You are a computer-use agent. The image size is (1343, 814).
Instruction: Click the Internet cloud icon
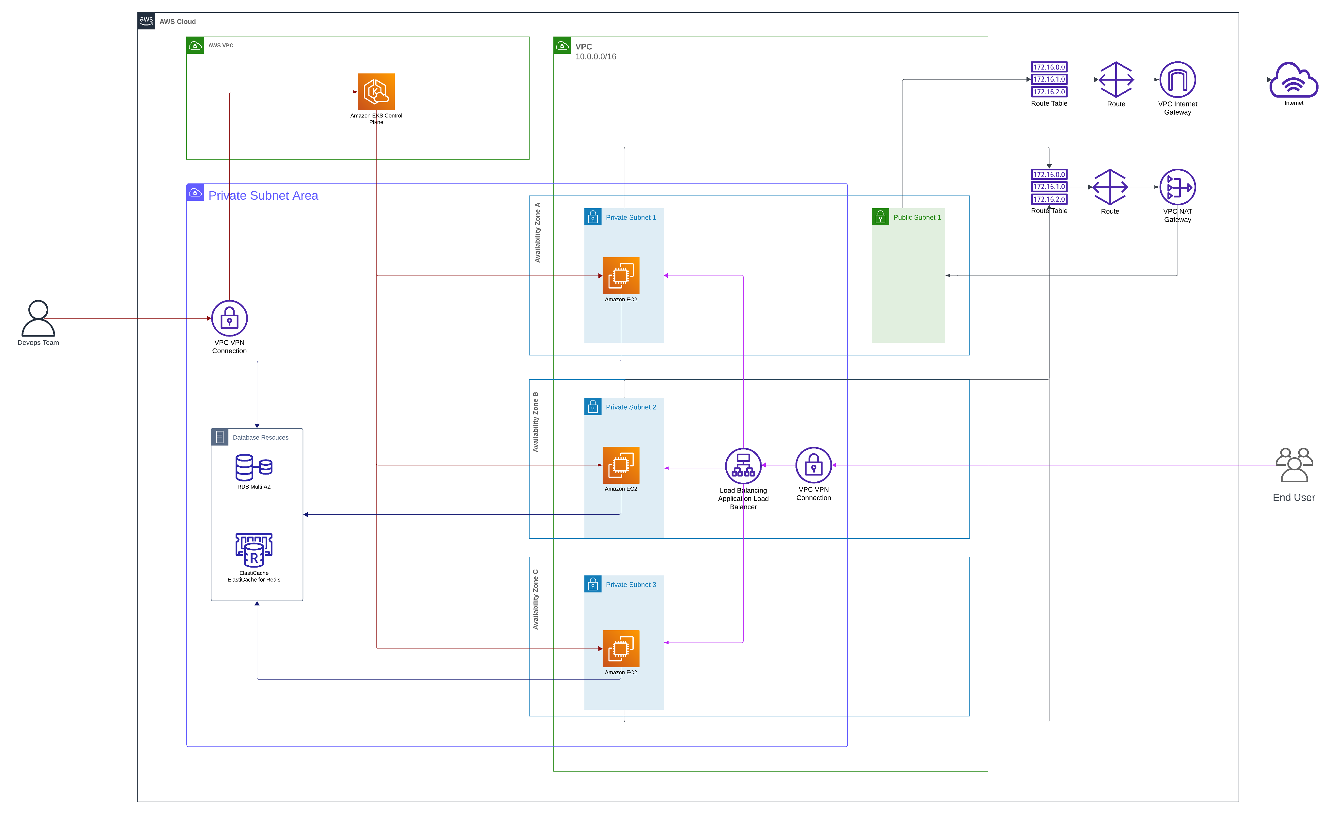pos(1294,80)
